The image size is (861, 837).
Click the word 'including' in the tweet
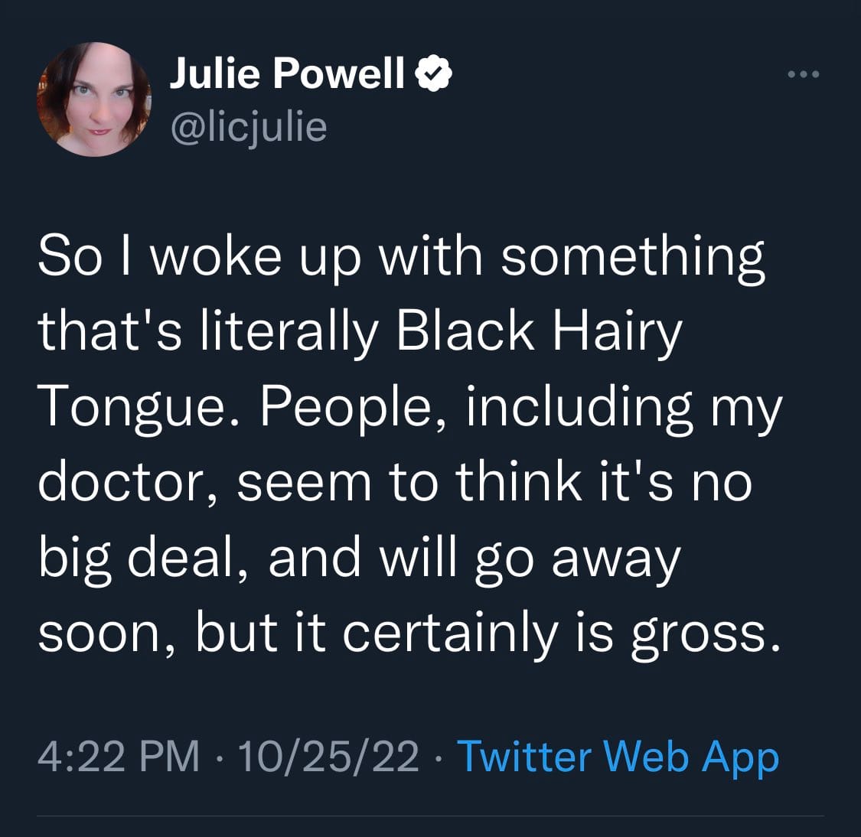[x=579, y=409]
